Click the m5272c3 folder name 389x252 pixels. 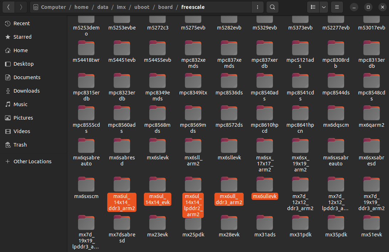click(x=157, y=28)
